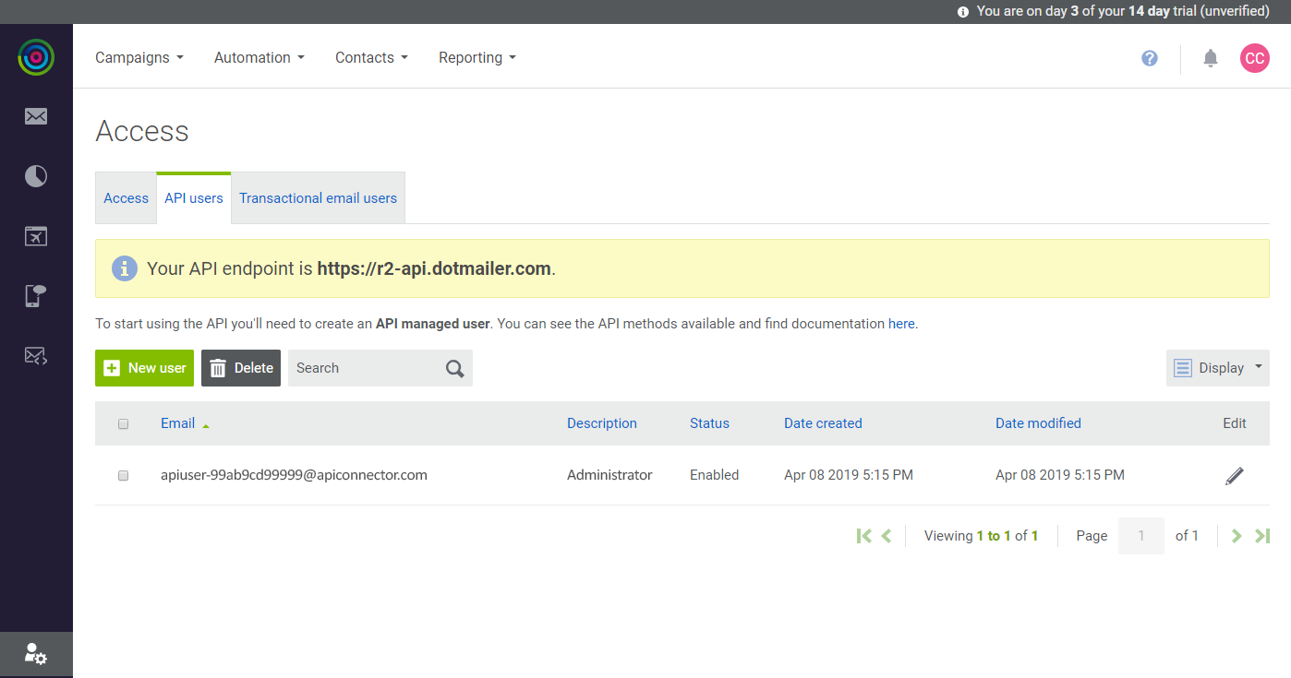Image resolution: width=1291 pixels, height=678 pixels.
Task: Click into the page number field
Action: pos(1141,536)
